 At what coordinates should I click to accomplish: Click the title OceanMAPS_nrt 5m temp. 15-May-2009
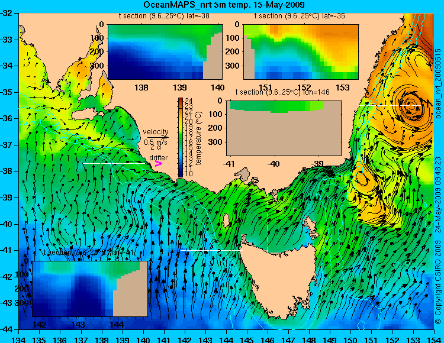(224, 5)
